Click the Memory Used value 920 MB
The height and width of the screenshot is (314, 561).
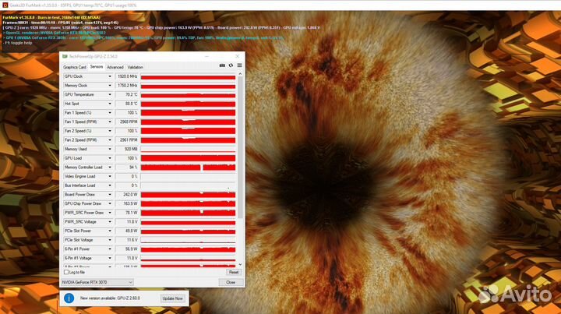coord(127,149)
